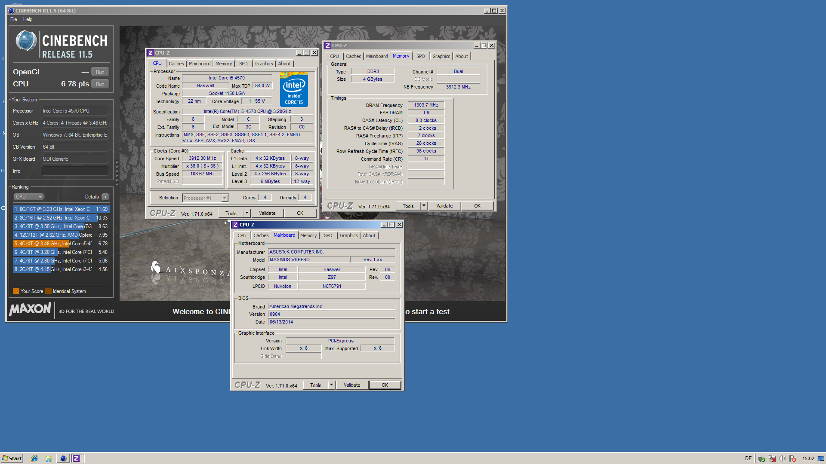The width and height of the screenshot is (826, 464).
Task: Open the Action Center flag icon
Action: (x=793, y=458)
